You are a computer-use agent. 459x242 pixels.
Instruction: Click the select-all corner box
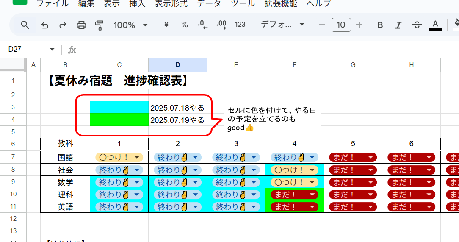tap(13, 65)
